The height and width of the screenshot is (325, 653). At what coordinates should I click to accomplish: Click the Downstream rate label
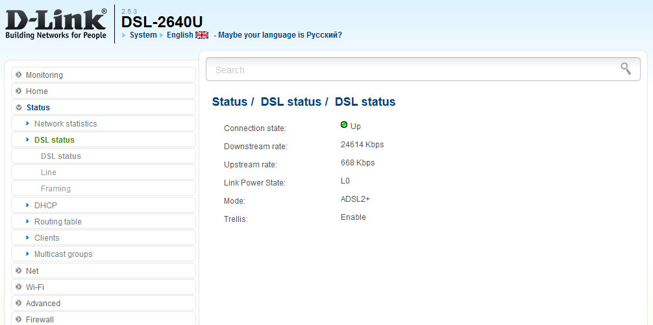256,147
